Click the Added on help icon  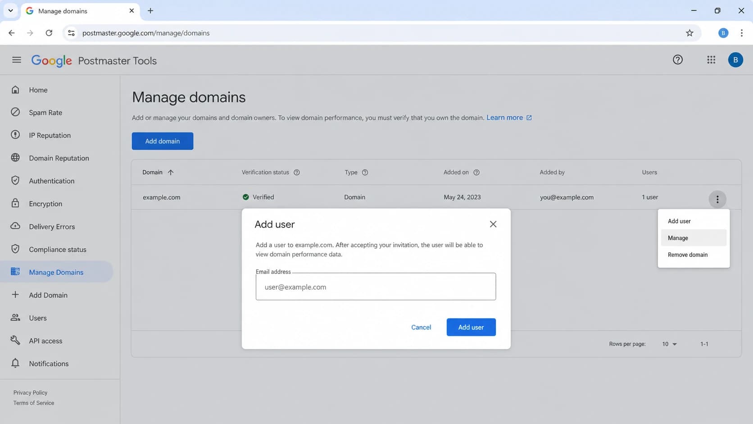coord(476,173)
